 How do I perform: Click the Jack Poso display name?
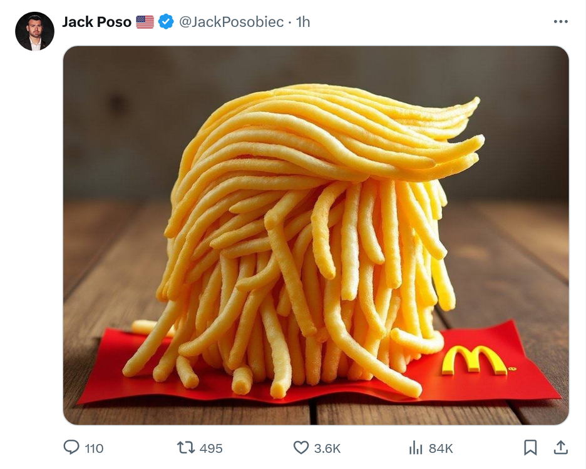tap(96, 22)
